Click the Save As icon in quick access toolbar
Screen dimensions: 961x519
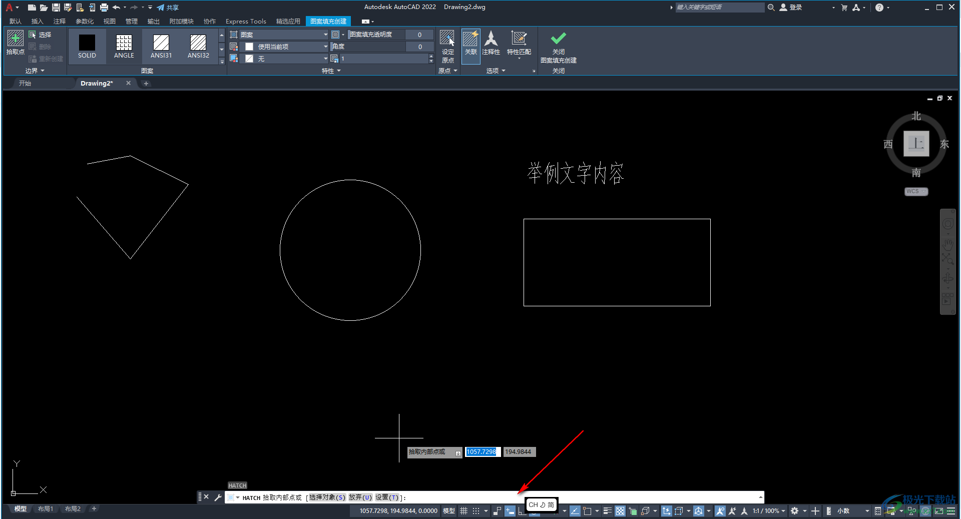coord(68,8)
